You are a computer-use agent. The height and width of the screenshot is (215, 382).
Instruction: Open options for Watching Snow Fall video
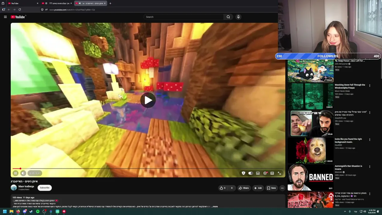(x=370, y=86)
